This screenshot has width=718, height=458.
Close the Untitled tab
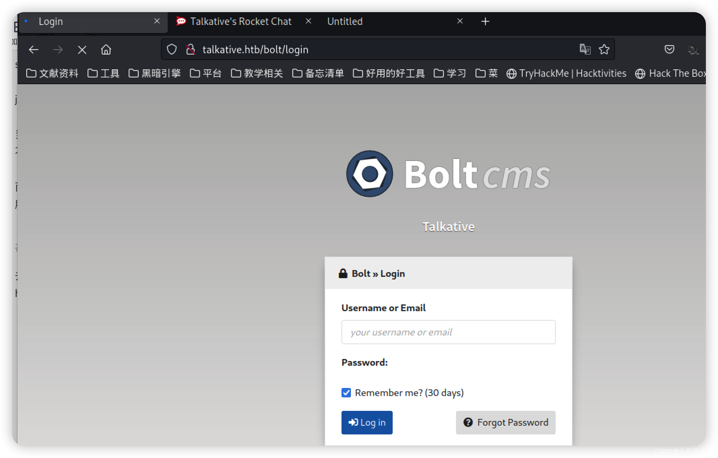pos(460,21)
